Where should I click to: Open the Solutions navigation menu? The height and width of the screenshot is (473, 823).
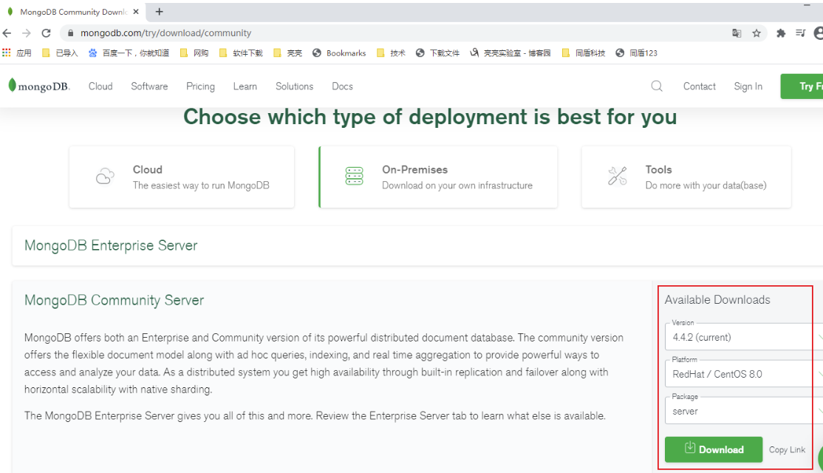click(x=295, y=86)
